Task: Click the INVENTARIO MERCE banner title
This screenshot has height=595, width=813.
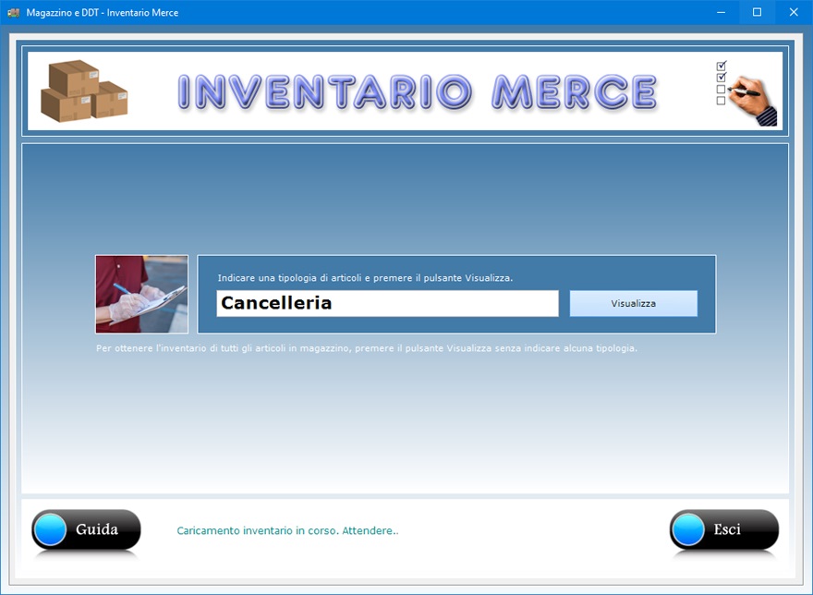Action: [x=418, y=91]
